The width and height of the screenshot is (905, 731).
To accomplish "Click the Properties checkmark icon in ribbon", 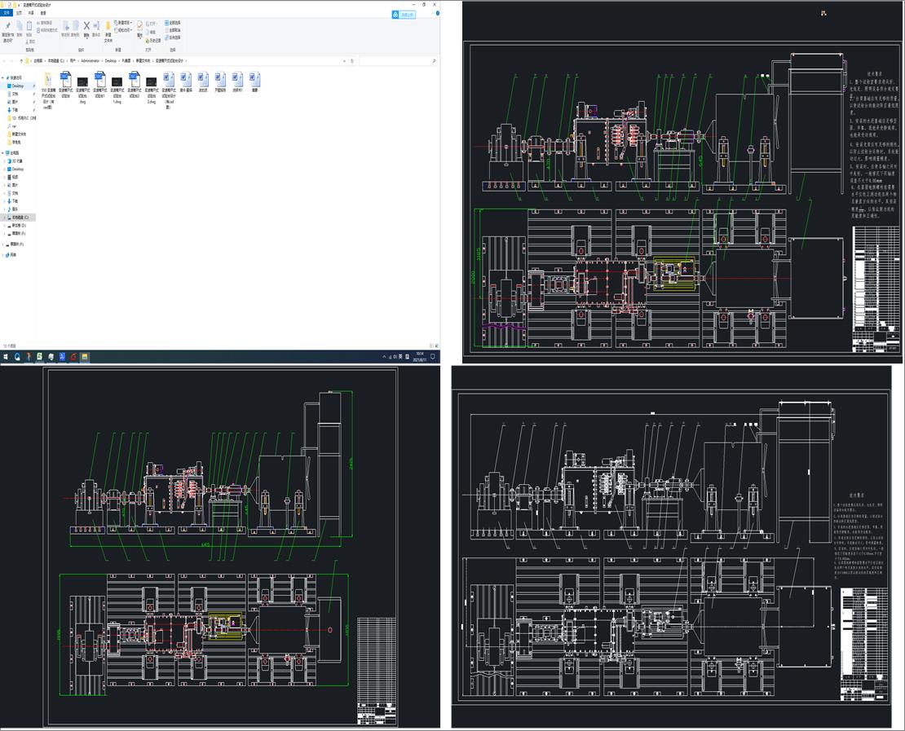I will (x=139, y=26).
